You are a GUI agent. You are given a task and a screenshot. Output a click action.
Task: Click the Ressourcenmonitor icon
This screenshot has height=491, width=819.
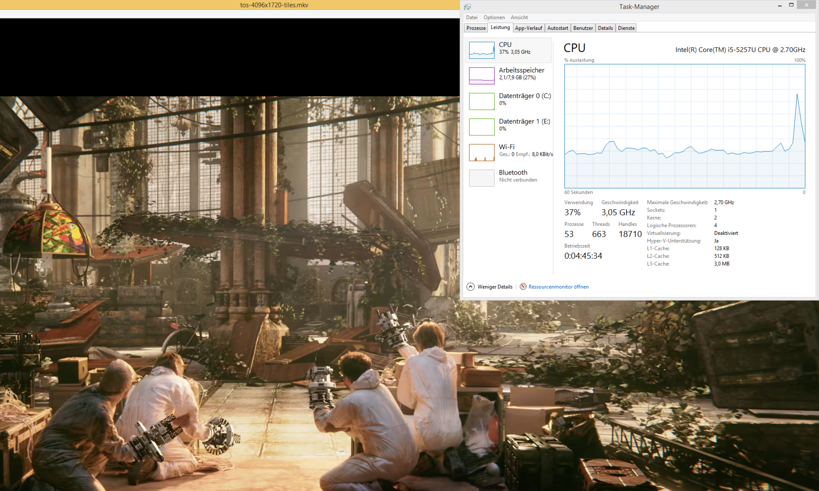pos(523,286)
